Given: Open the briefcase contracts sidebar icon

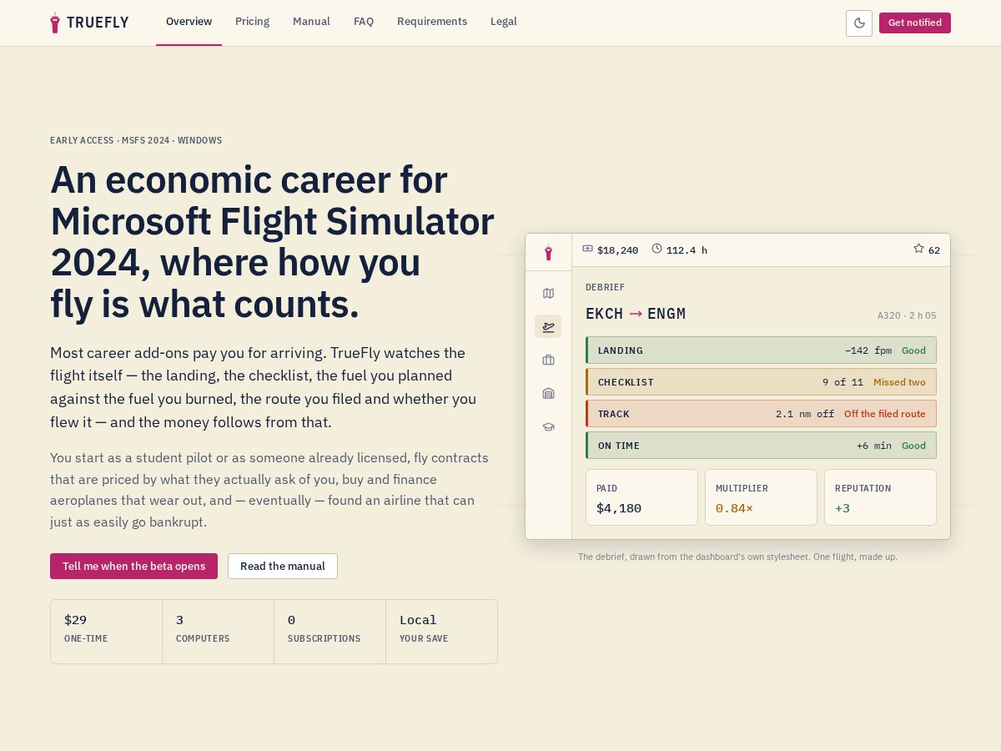Looking at the screenshot, I should [x=548, y=360].
